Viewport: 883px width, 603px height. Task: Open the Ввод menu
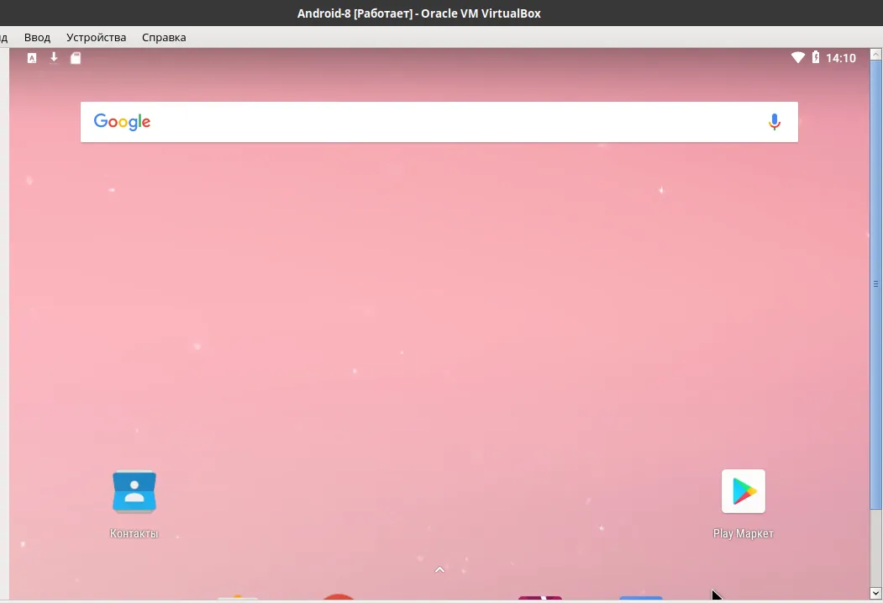pos(37,37)
